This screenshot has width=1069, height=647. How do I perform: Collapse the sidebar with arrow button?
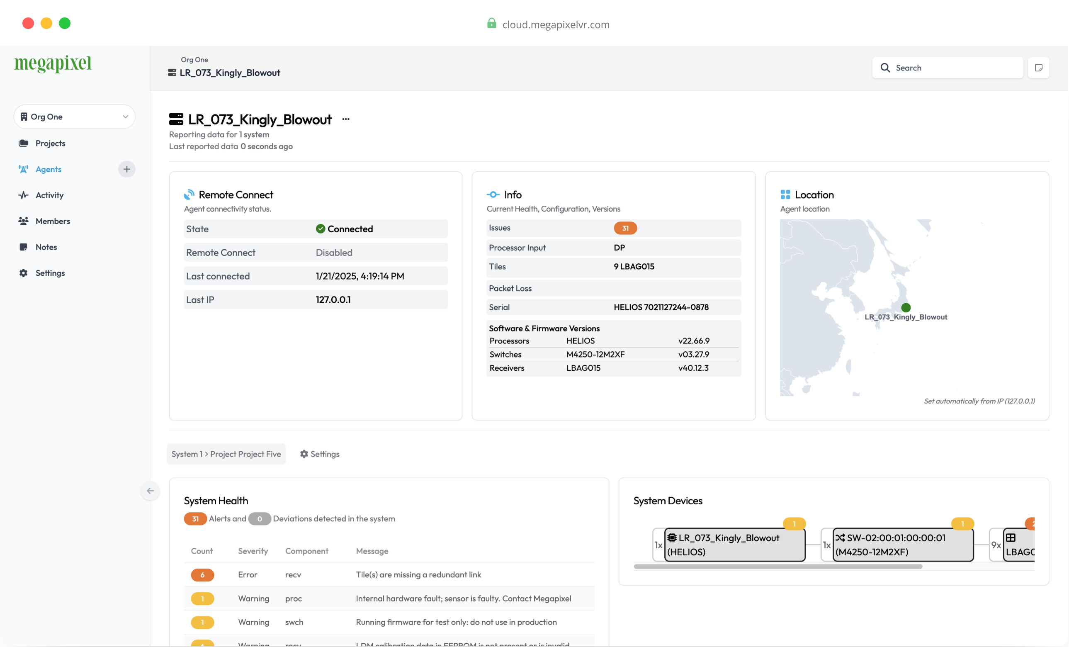(150, 491)
